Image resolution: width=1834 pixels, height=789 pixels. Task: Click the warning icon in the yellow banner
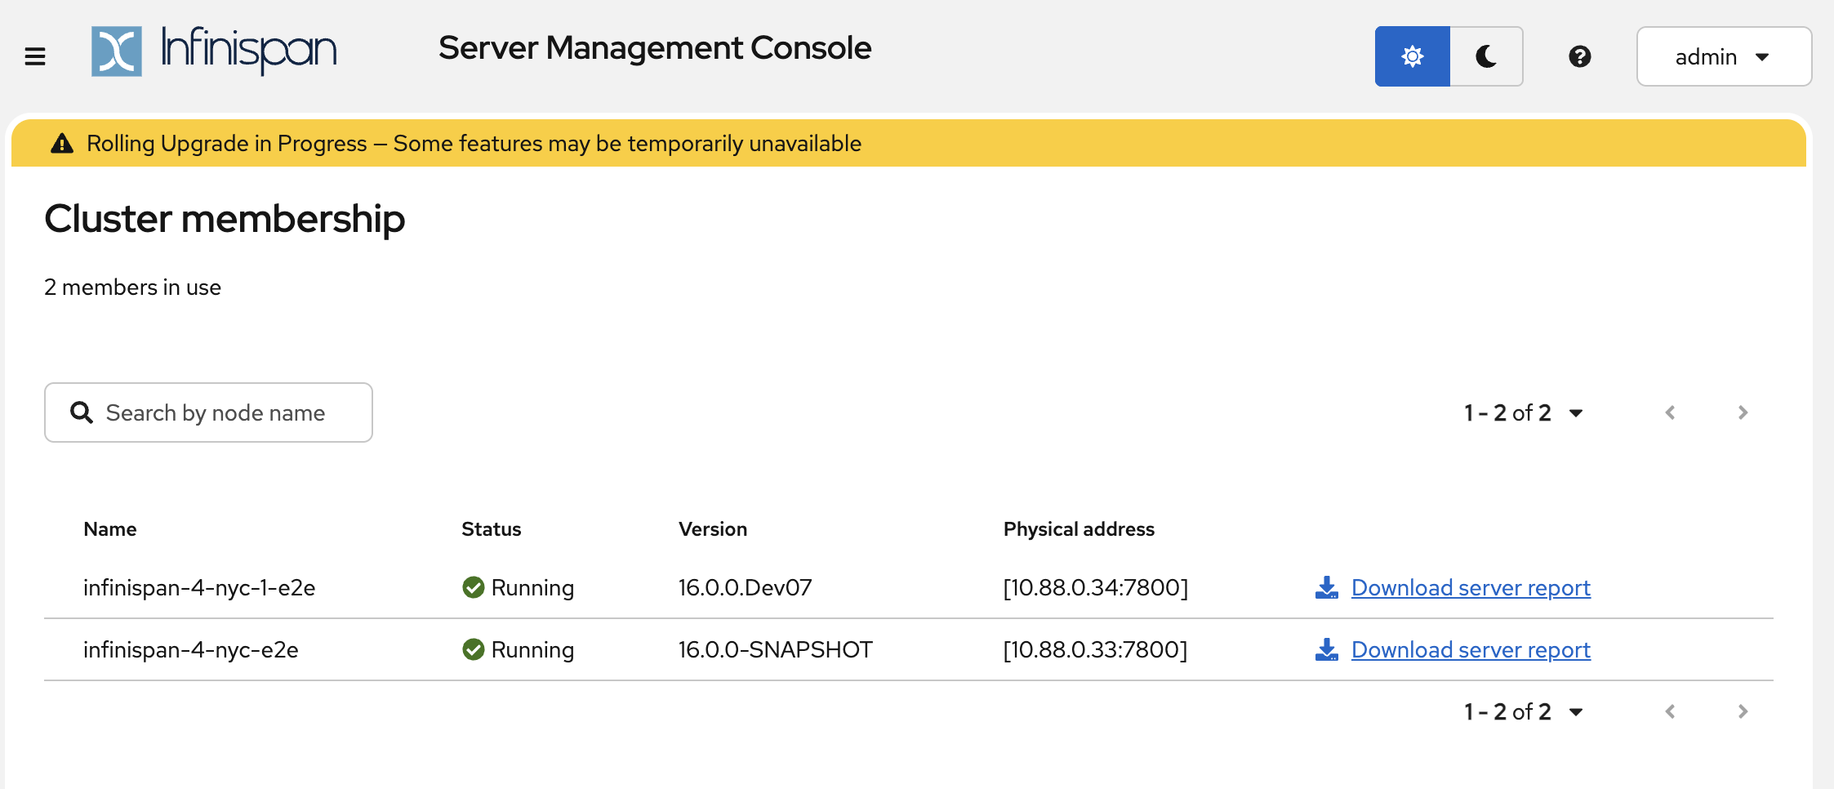click(62, 142)
